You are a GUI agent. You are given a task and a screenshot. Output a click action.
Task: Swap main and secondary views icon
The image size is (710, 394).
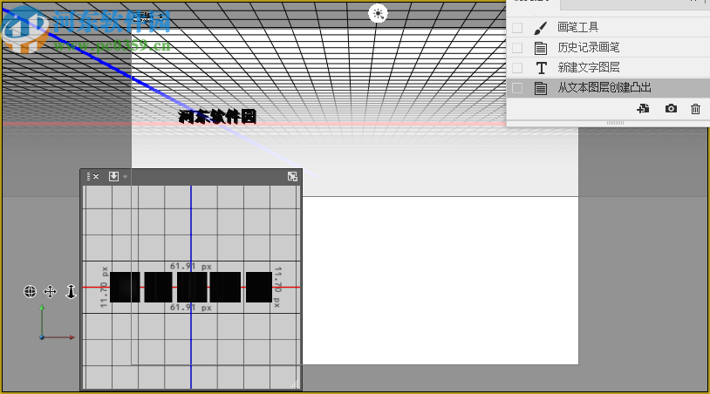[x=292, y=176]
